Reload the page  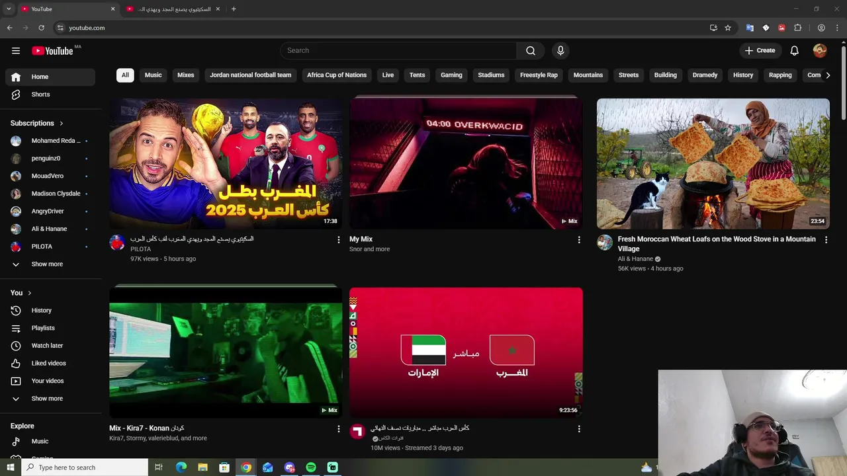click(x=41, y=28)
